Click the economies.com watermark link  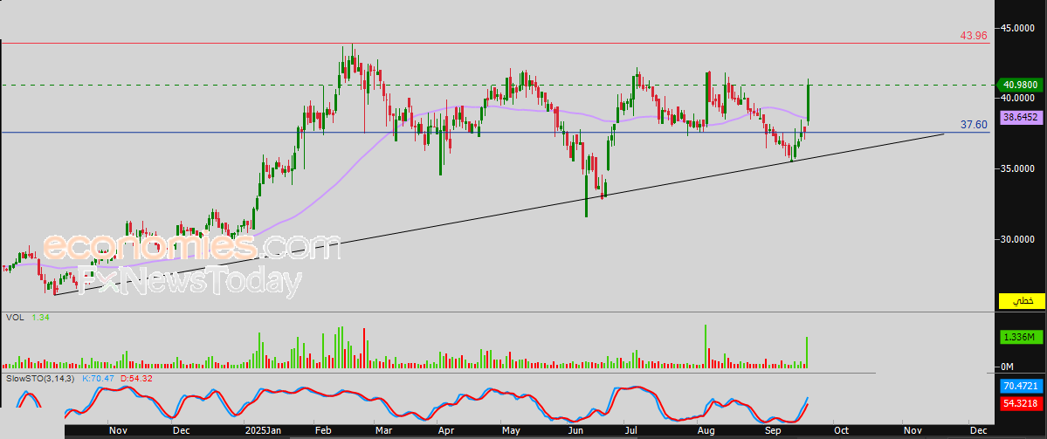[x=192, y=247]
